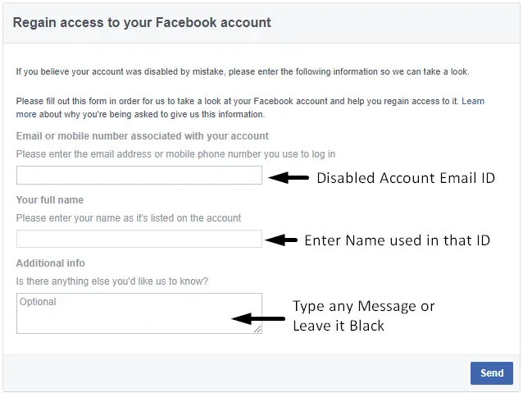Click the Type any Message annotation text
This screenshot has height=393, width=523.
pyautogui.click(x=364, y=307)
